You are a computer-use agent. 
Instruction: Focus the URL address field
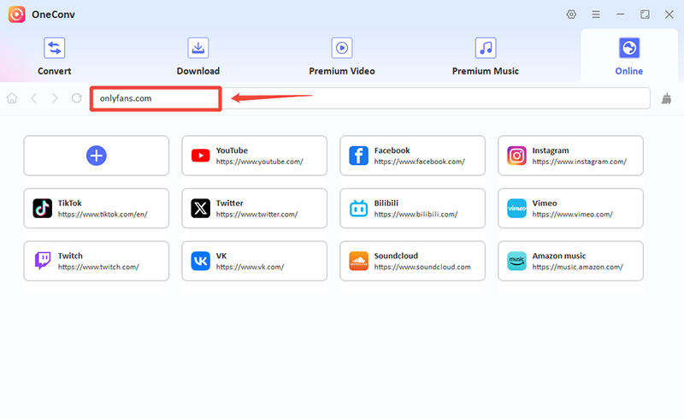[370, 98]
